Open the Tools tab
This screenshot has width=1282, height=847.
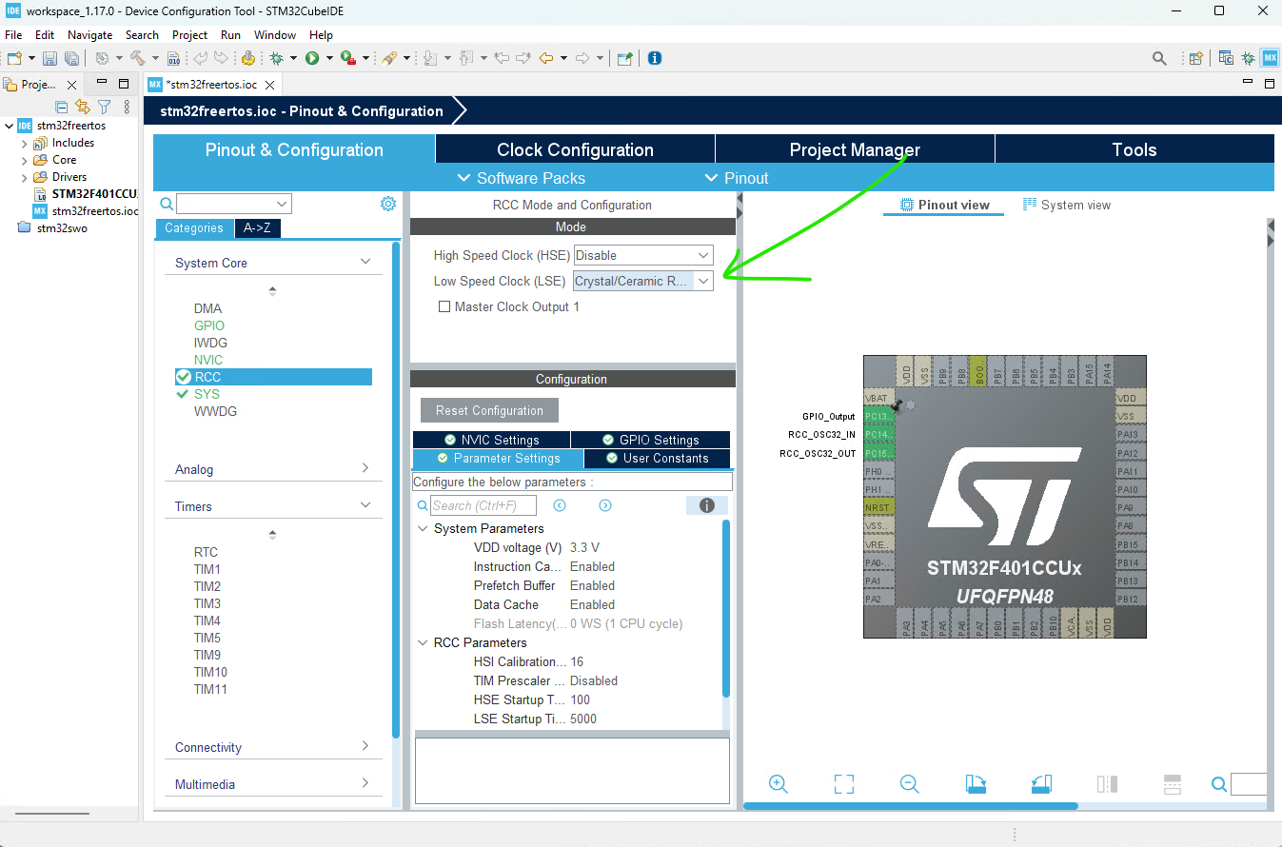1134,149
